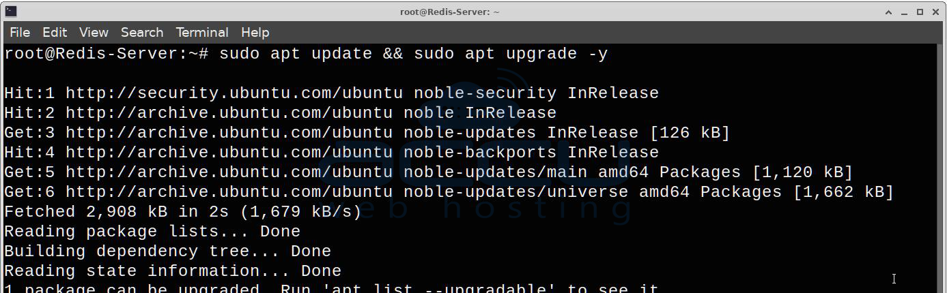Click the archive.ubuntu.com URL on the Hit:2 line
The width and height of the screenshot is (947, 293).
coord(229,113)
